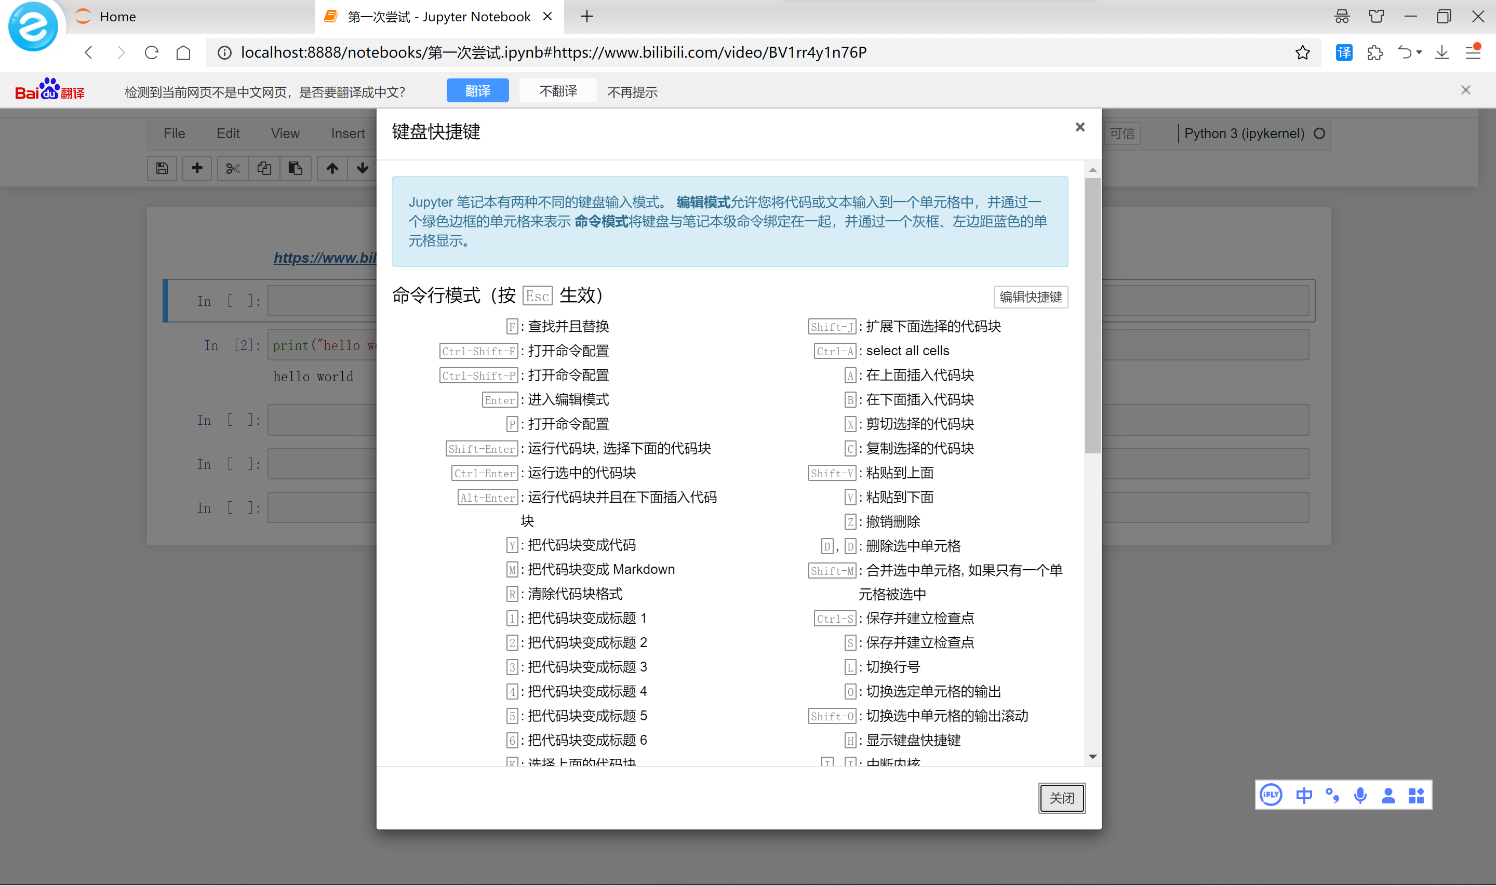Viewport: 1496px width, 886px height.
Task: Click the browser address bar URL
Action: point(553,52)
